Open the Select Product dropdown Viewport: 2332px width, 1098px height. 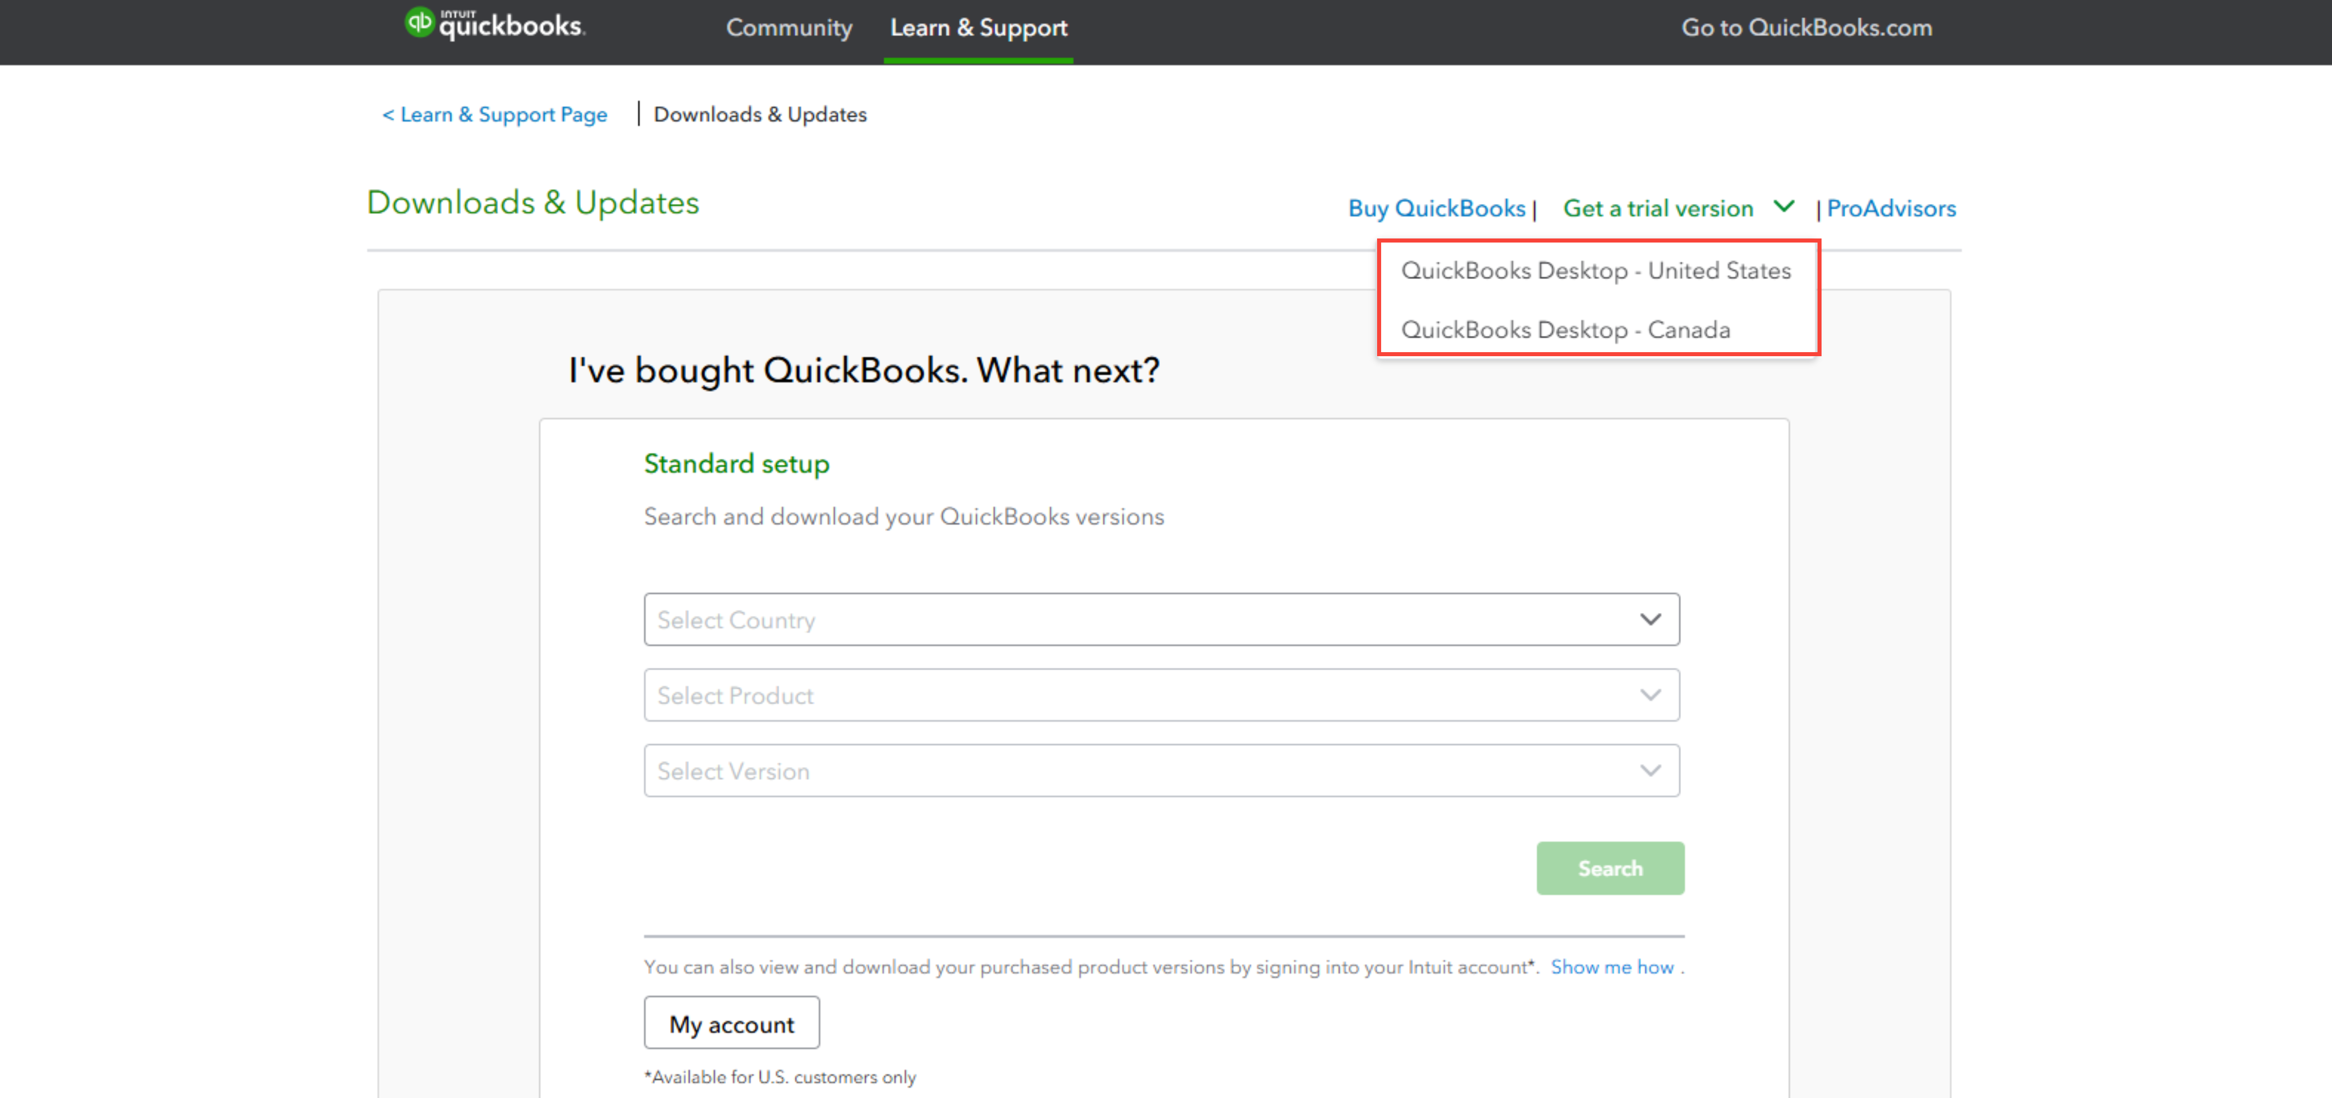[x=1161, y=695]
